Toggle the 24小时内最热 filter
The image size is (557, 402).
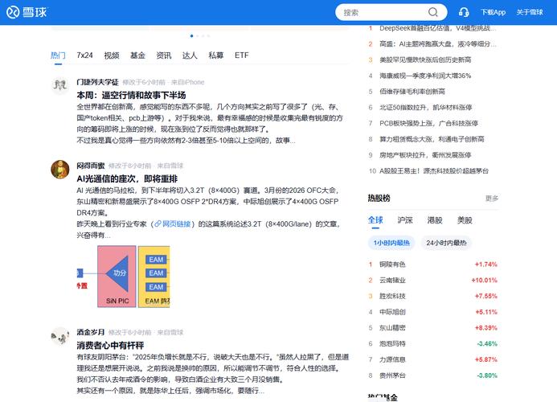[x=446, y=243]
